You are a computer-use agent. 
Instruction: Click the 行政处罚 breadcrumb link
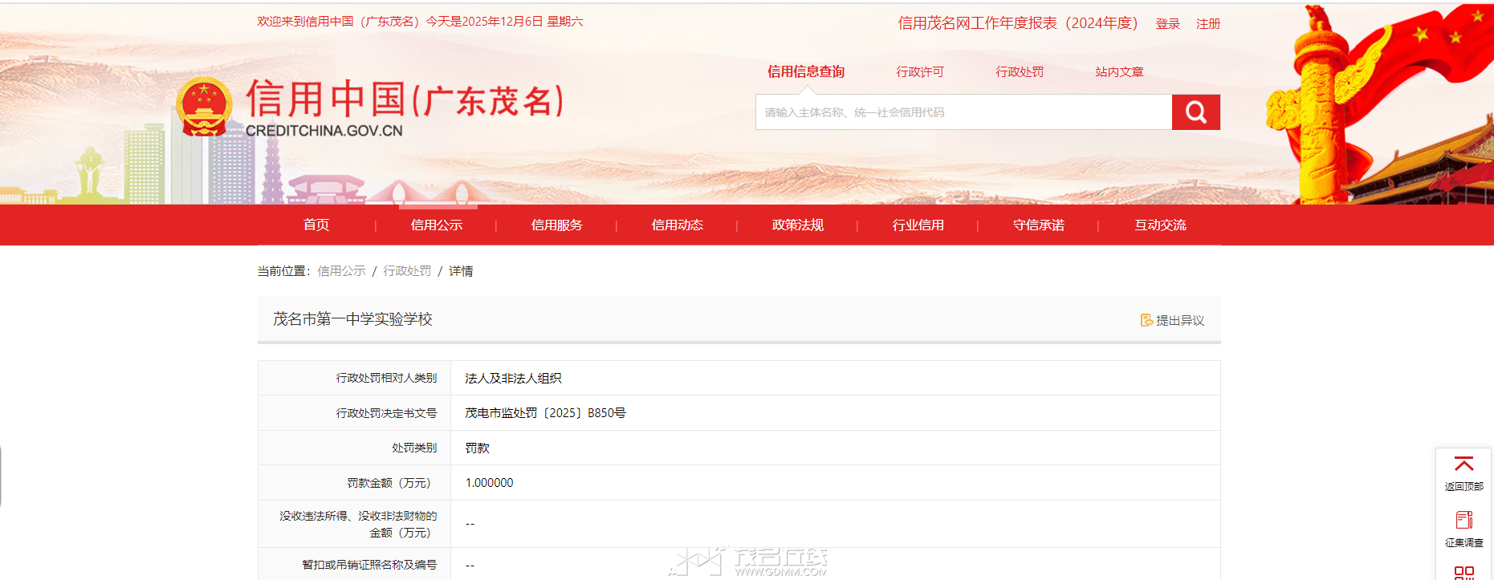click(x=407, y=271)
